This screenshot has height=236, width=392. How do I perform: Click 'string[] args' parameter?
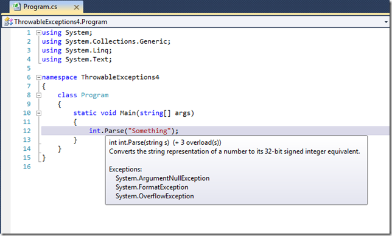[165, 113]
